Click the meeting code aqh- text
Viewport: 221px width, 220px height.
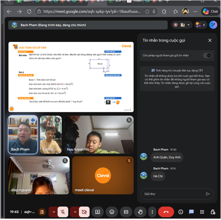pyautogui.click(x=30, y=212)
